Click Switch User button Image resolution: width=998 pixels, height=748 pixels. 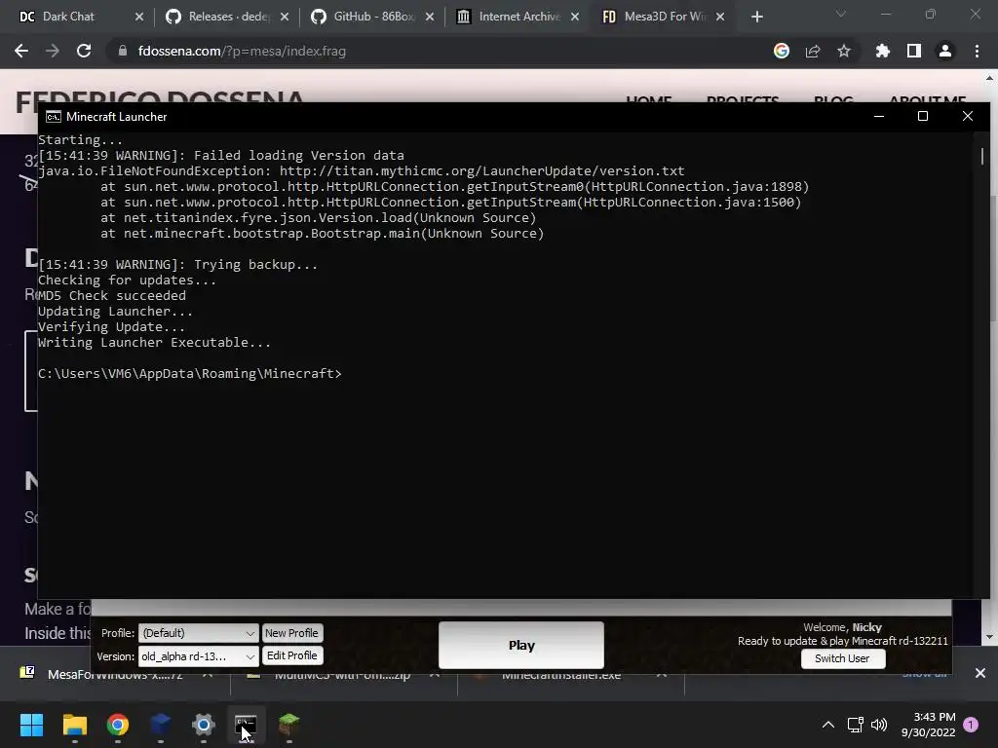pyautogui.click(x=843, y=658)
